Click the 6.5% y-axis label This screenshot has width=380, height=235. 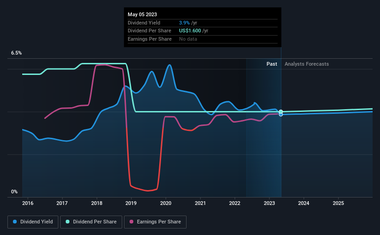(16, 53)
